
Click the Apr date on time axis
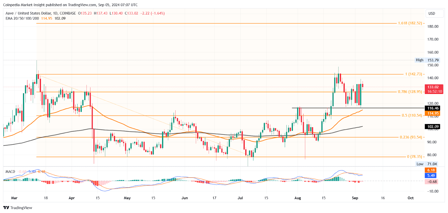[x=72, y=198]
